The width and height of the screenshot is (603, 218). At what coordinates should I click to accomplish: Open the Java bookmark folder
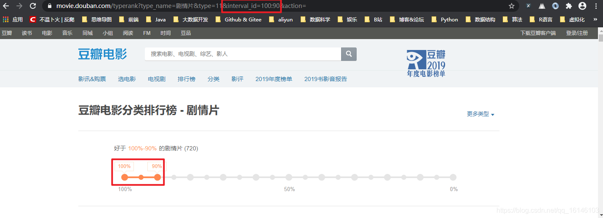coord(155,19)
